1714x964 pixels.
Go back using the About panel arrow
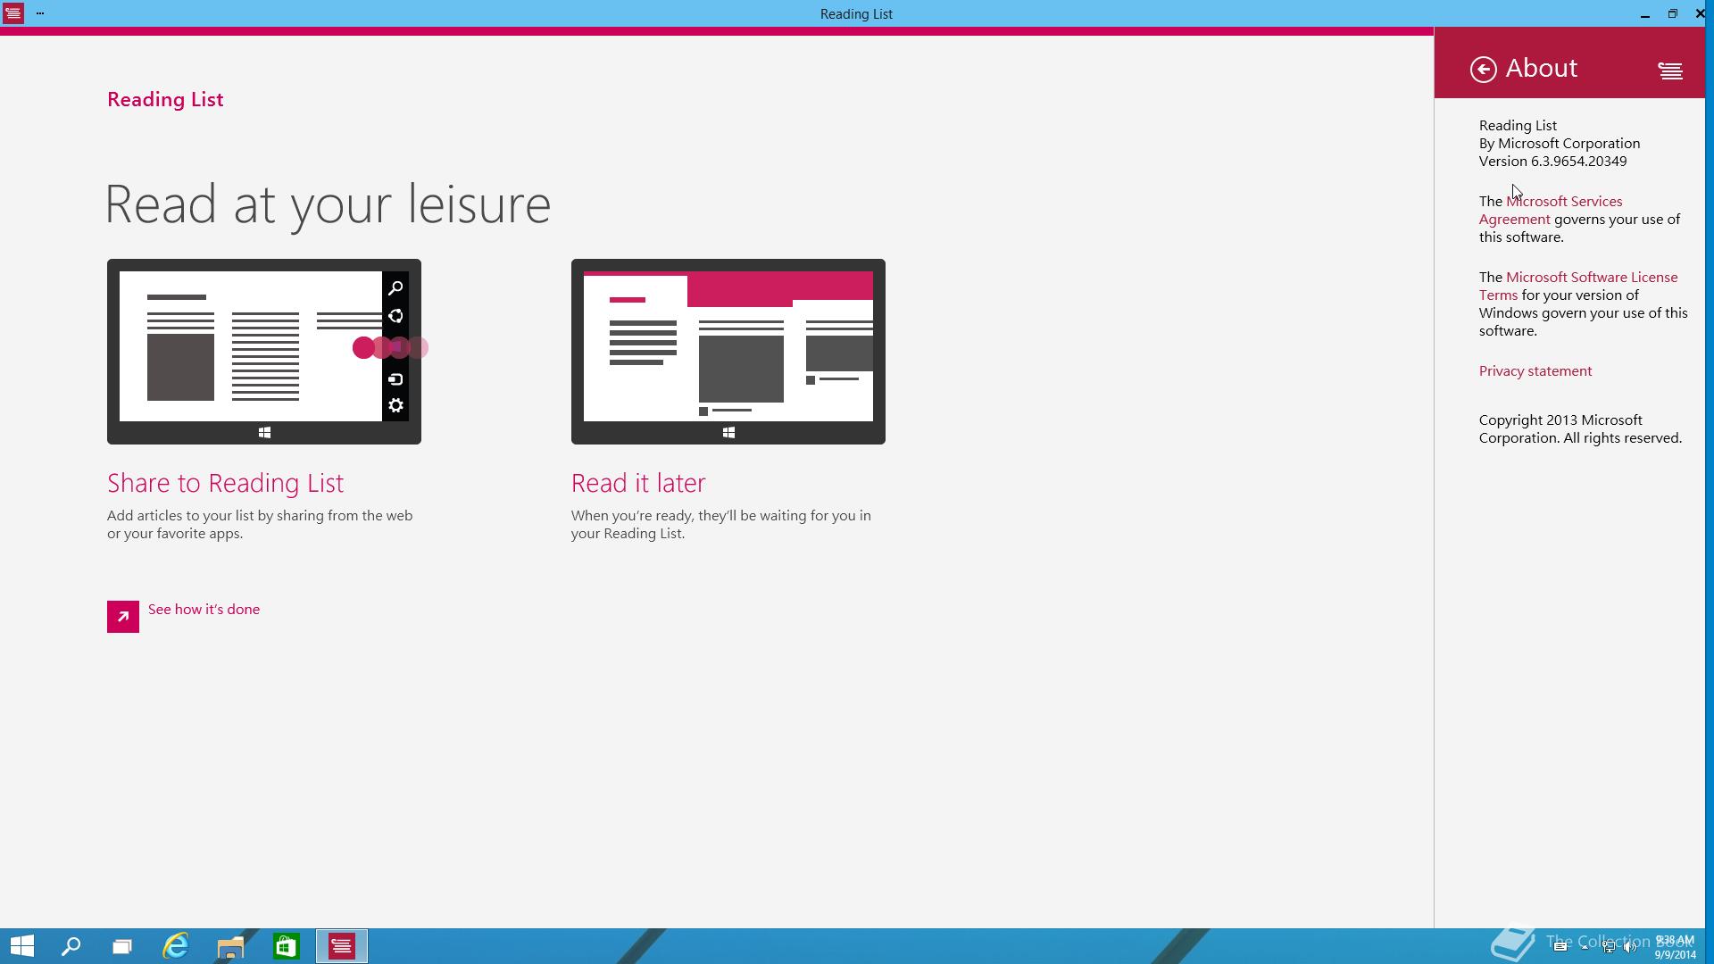pyautogui.click(x=1483, y=70)
